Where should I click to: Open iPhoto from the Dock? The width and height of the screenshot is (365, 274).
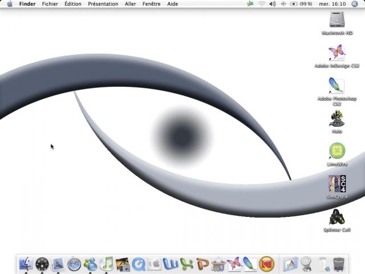pyautogui.click(x=123, y=264)
